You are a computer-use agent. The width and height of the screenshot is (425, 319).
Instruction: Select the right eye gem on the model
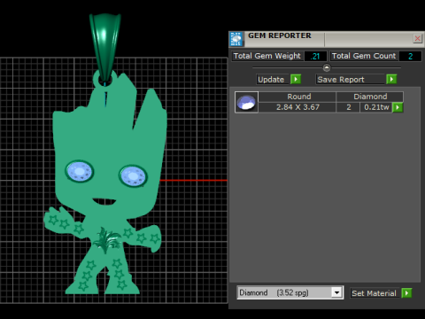point(133,176)
